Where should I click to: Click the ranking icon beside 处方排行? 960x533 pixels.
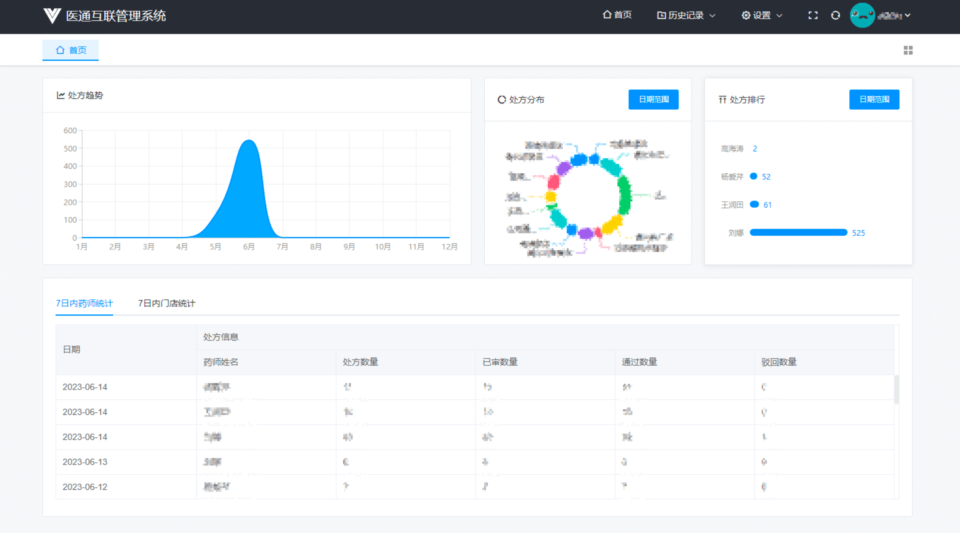pyautogui.click(x=722, y=100)
